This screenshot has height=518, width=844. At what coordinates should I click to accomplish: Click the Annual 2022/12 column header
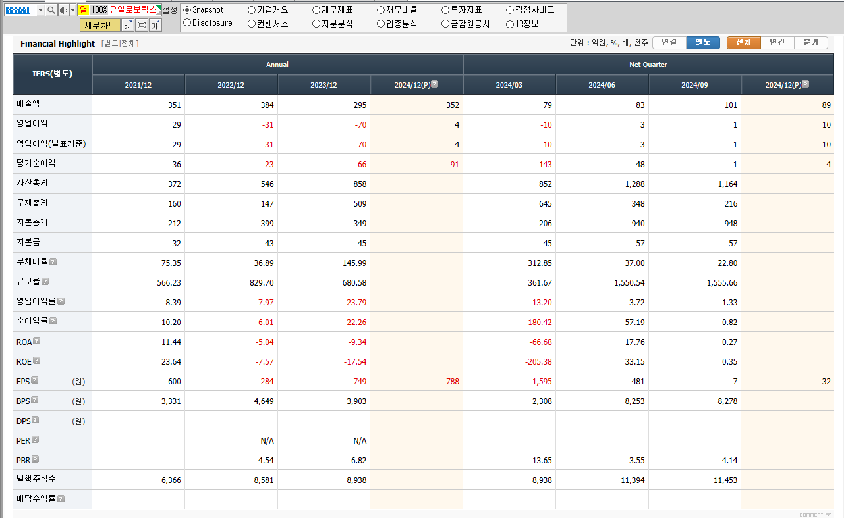click(x=231, y=85)
